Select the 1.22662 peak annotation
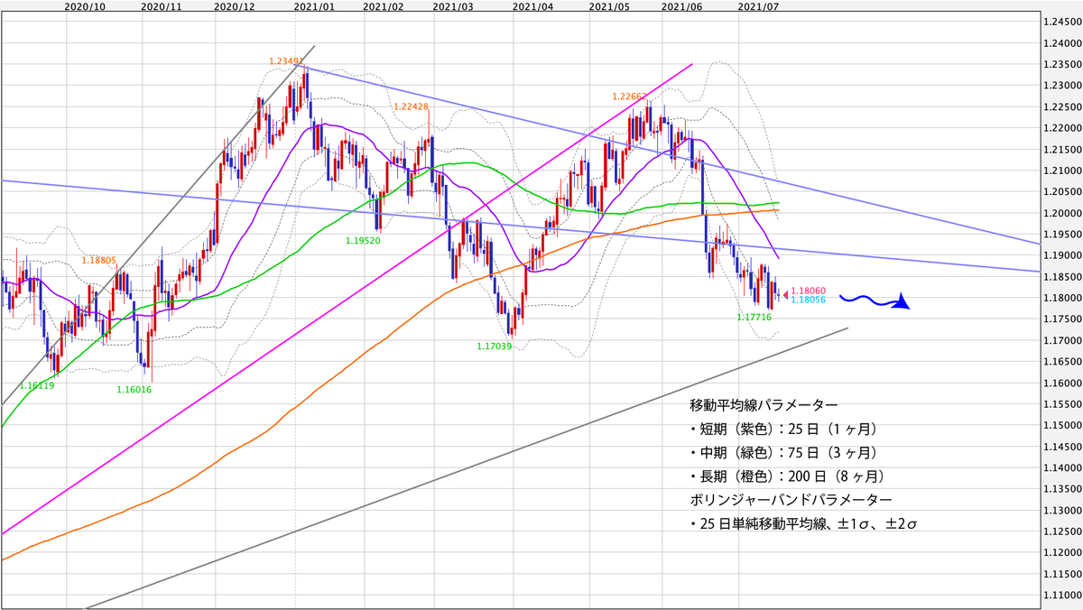This screenshot has height=610, width=1083. pyautogui.click(x=628, y=96)
